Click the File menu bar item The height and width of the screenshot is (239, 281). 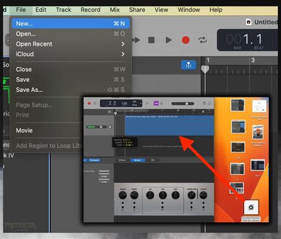click(x=21, y=10)
